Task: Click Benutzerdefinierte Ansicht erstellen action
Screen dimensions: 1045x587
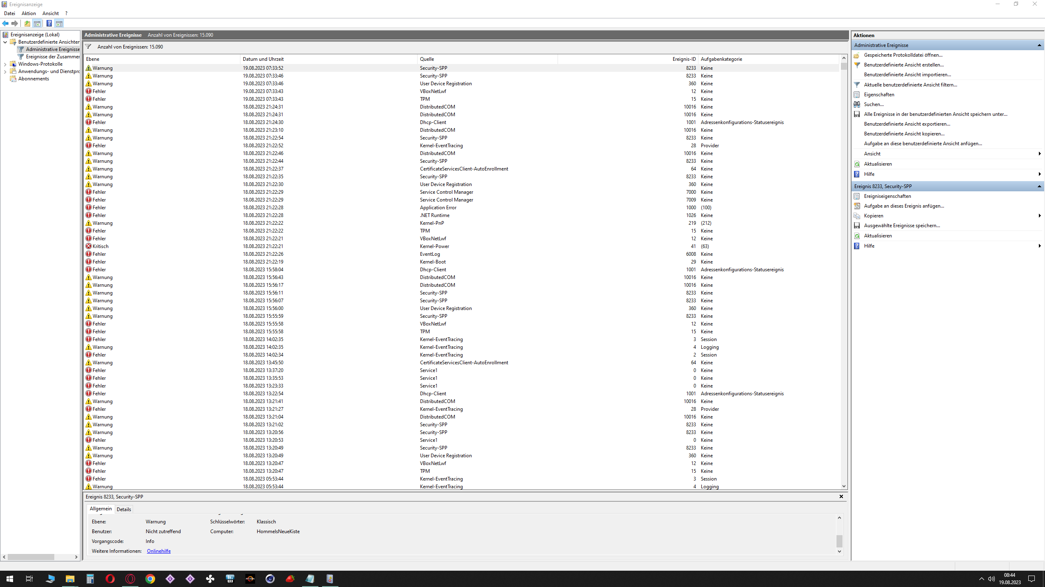Action: pyautogui.click(x=904, y=65)
